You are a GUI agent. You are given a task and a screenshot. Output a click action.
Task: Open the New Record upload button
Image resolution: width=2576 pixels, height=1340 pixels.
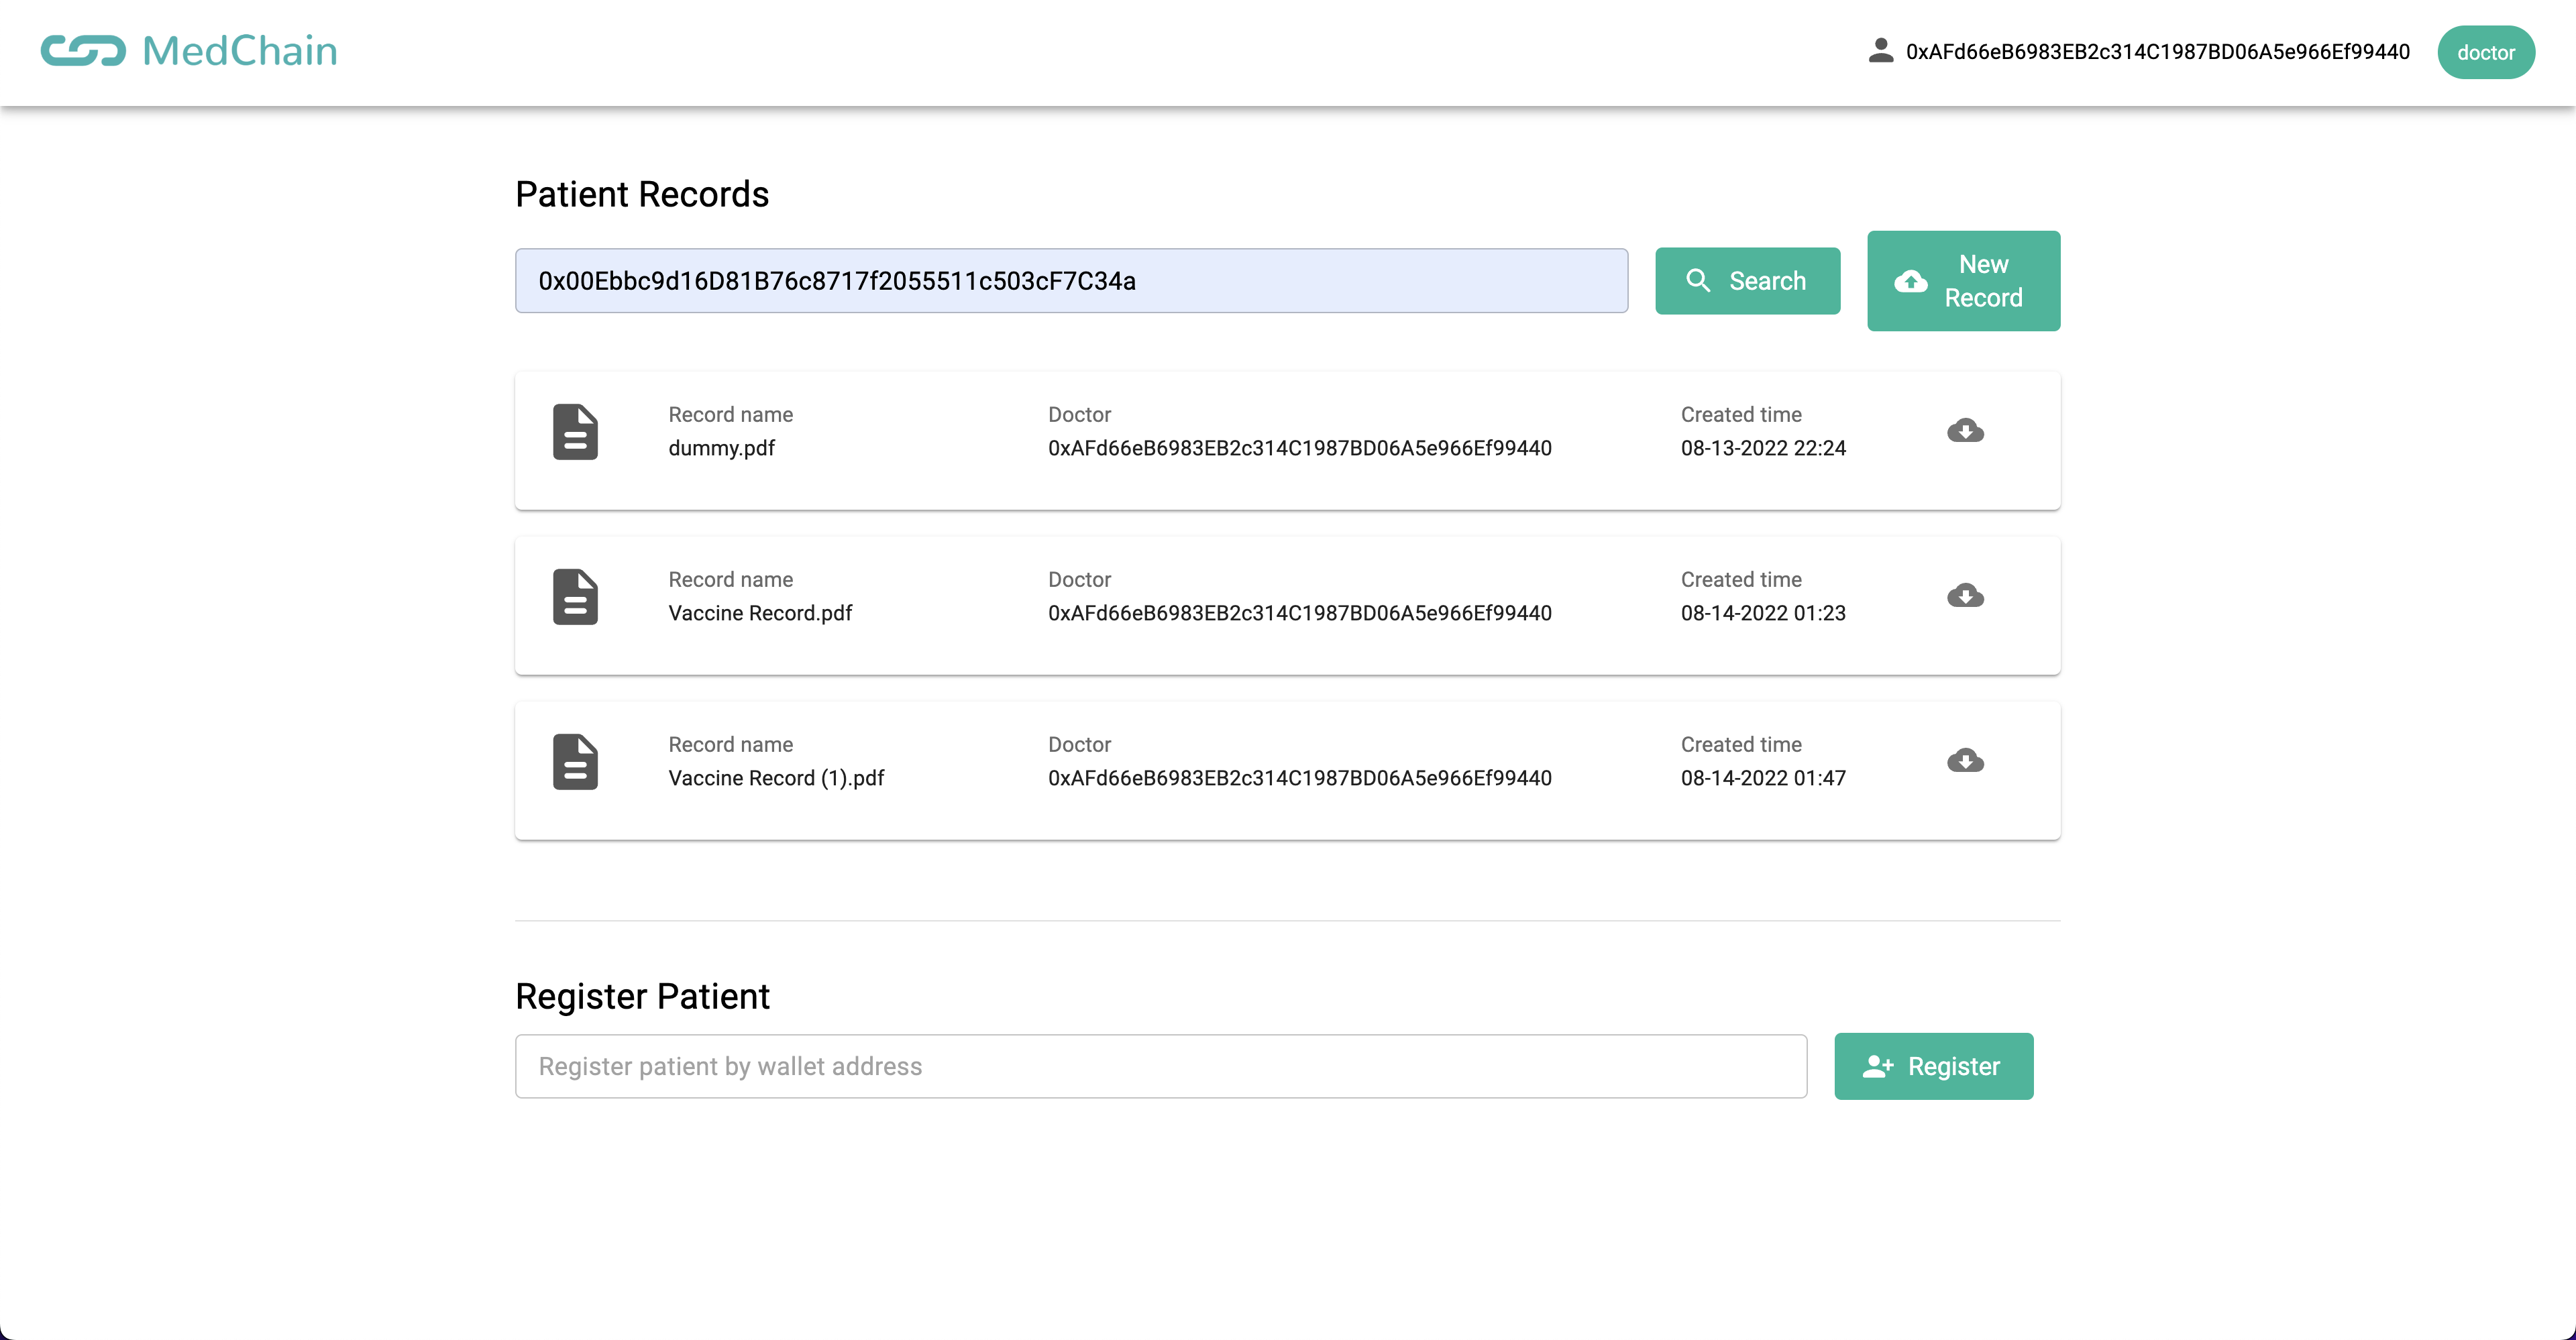click(x=1963, y=281)
